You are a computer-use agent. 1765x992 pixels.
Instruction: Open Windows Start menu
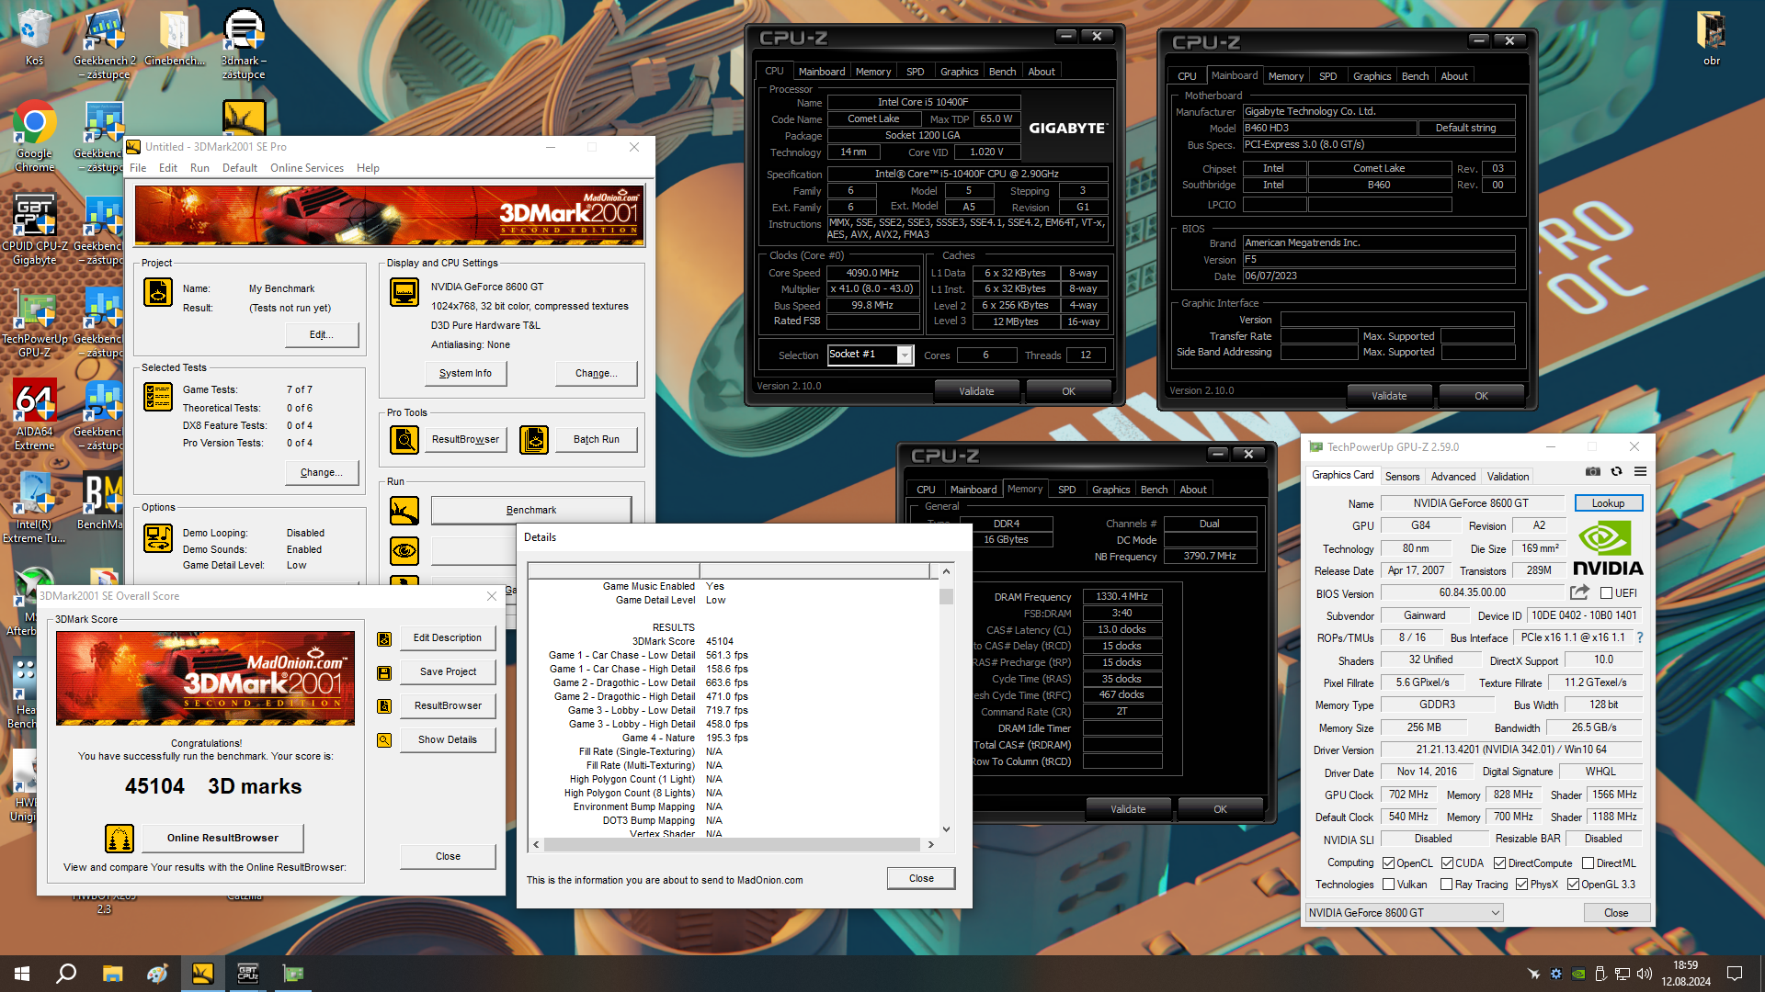point(22,974)
